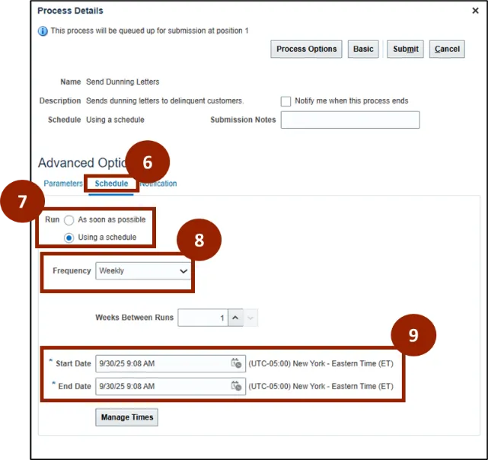488x460 pixels.
Task: Close the Process Details dialog
Action: [x=475, y=11]
